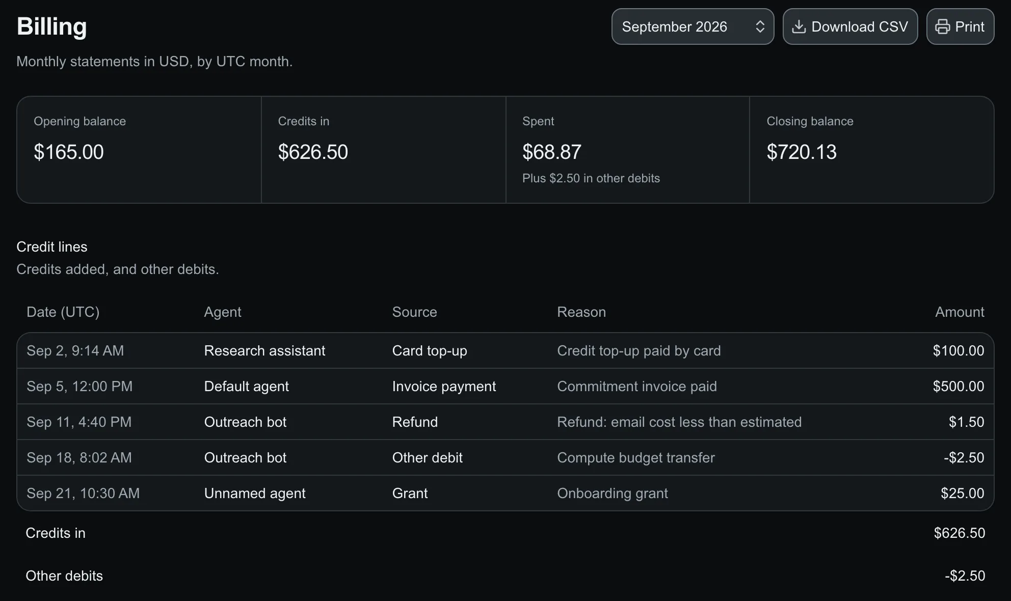Viewport: 1011px width, 601px height.
Task: Open the September 2026 month selector
Action: point(693,26)
